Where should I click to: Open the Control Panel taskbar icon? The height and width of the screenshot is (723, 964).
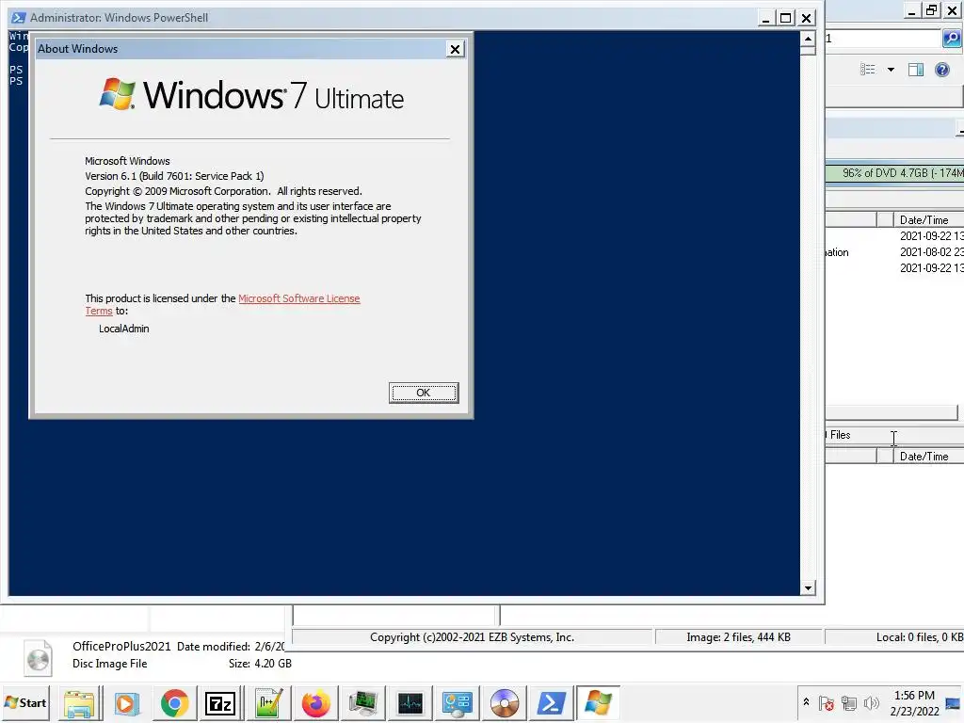pyautogui.click(x=458, y=703)
